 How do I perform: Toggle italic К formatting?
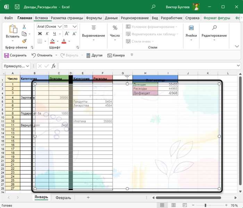coord(47,34)
